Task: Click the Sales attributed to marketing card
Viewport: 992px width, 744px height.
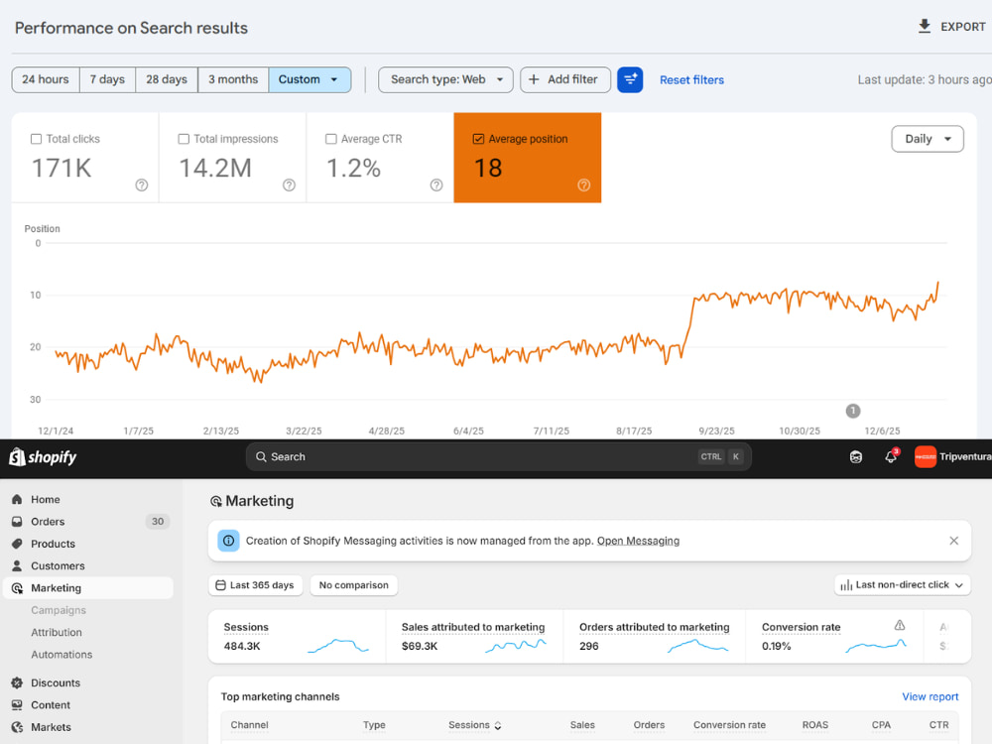Action: point(474,637)
